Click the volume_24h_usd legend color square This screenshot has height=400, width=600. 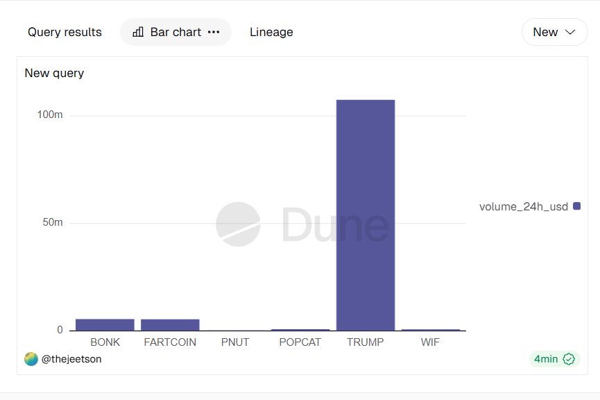576,206
